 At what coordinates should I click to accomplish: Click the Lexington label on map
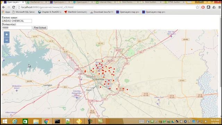(x=48, y=85)
